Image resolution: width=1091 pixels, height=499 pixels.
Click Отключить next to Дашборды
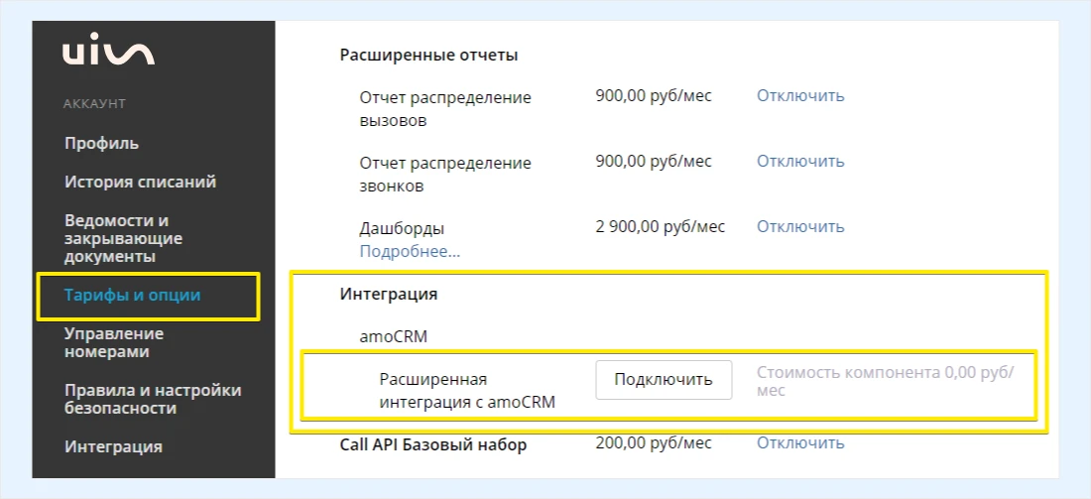(800, 226)
